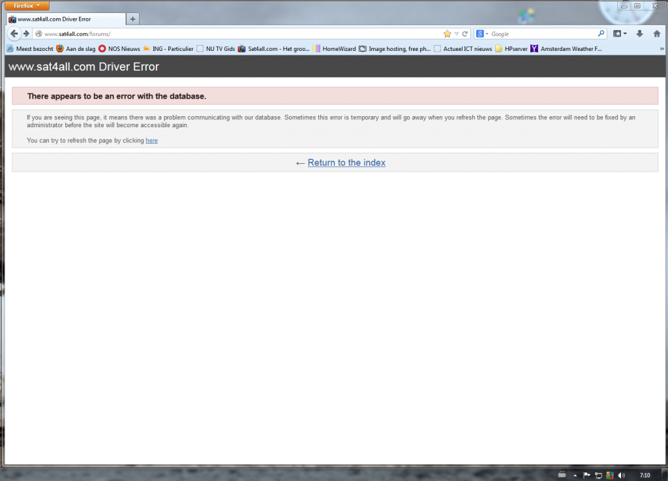The image size is (668, 481).
Task: Open the volume speaker icon in system tray
Action: pos(621,475)
